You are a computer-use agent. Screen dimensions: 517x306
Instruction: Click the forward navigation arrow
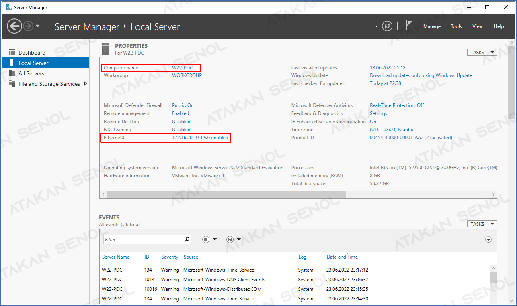point(28,26)
